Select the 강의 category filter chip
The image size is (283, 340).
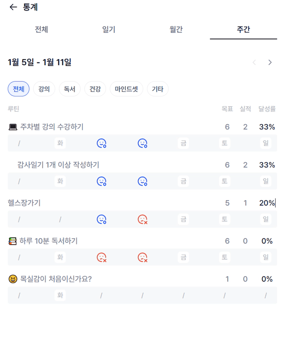tap(44, 90)
